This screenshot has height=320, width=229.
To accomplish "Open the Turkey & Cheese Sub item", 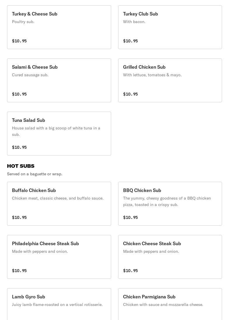I will coord(59,27).
